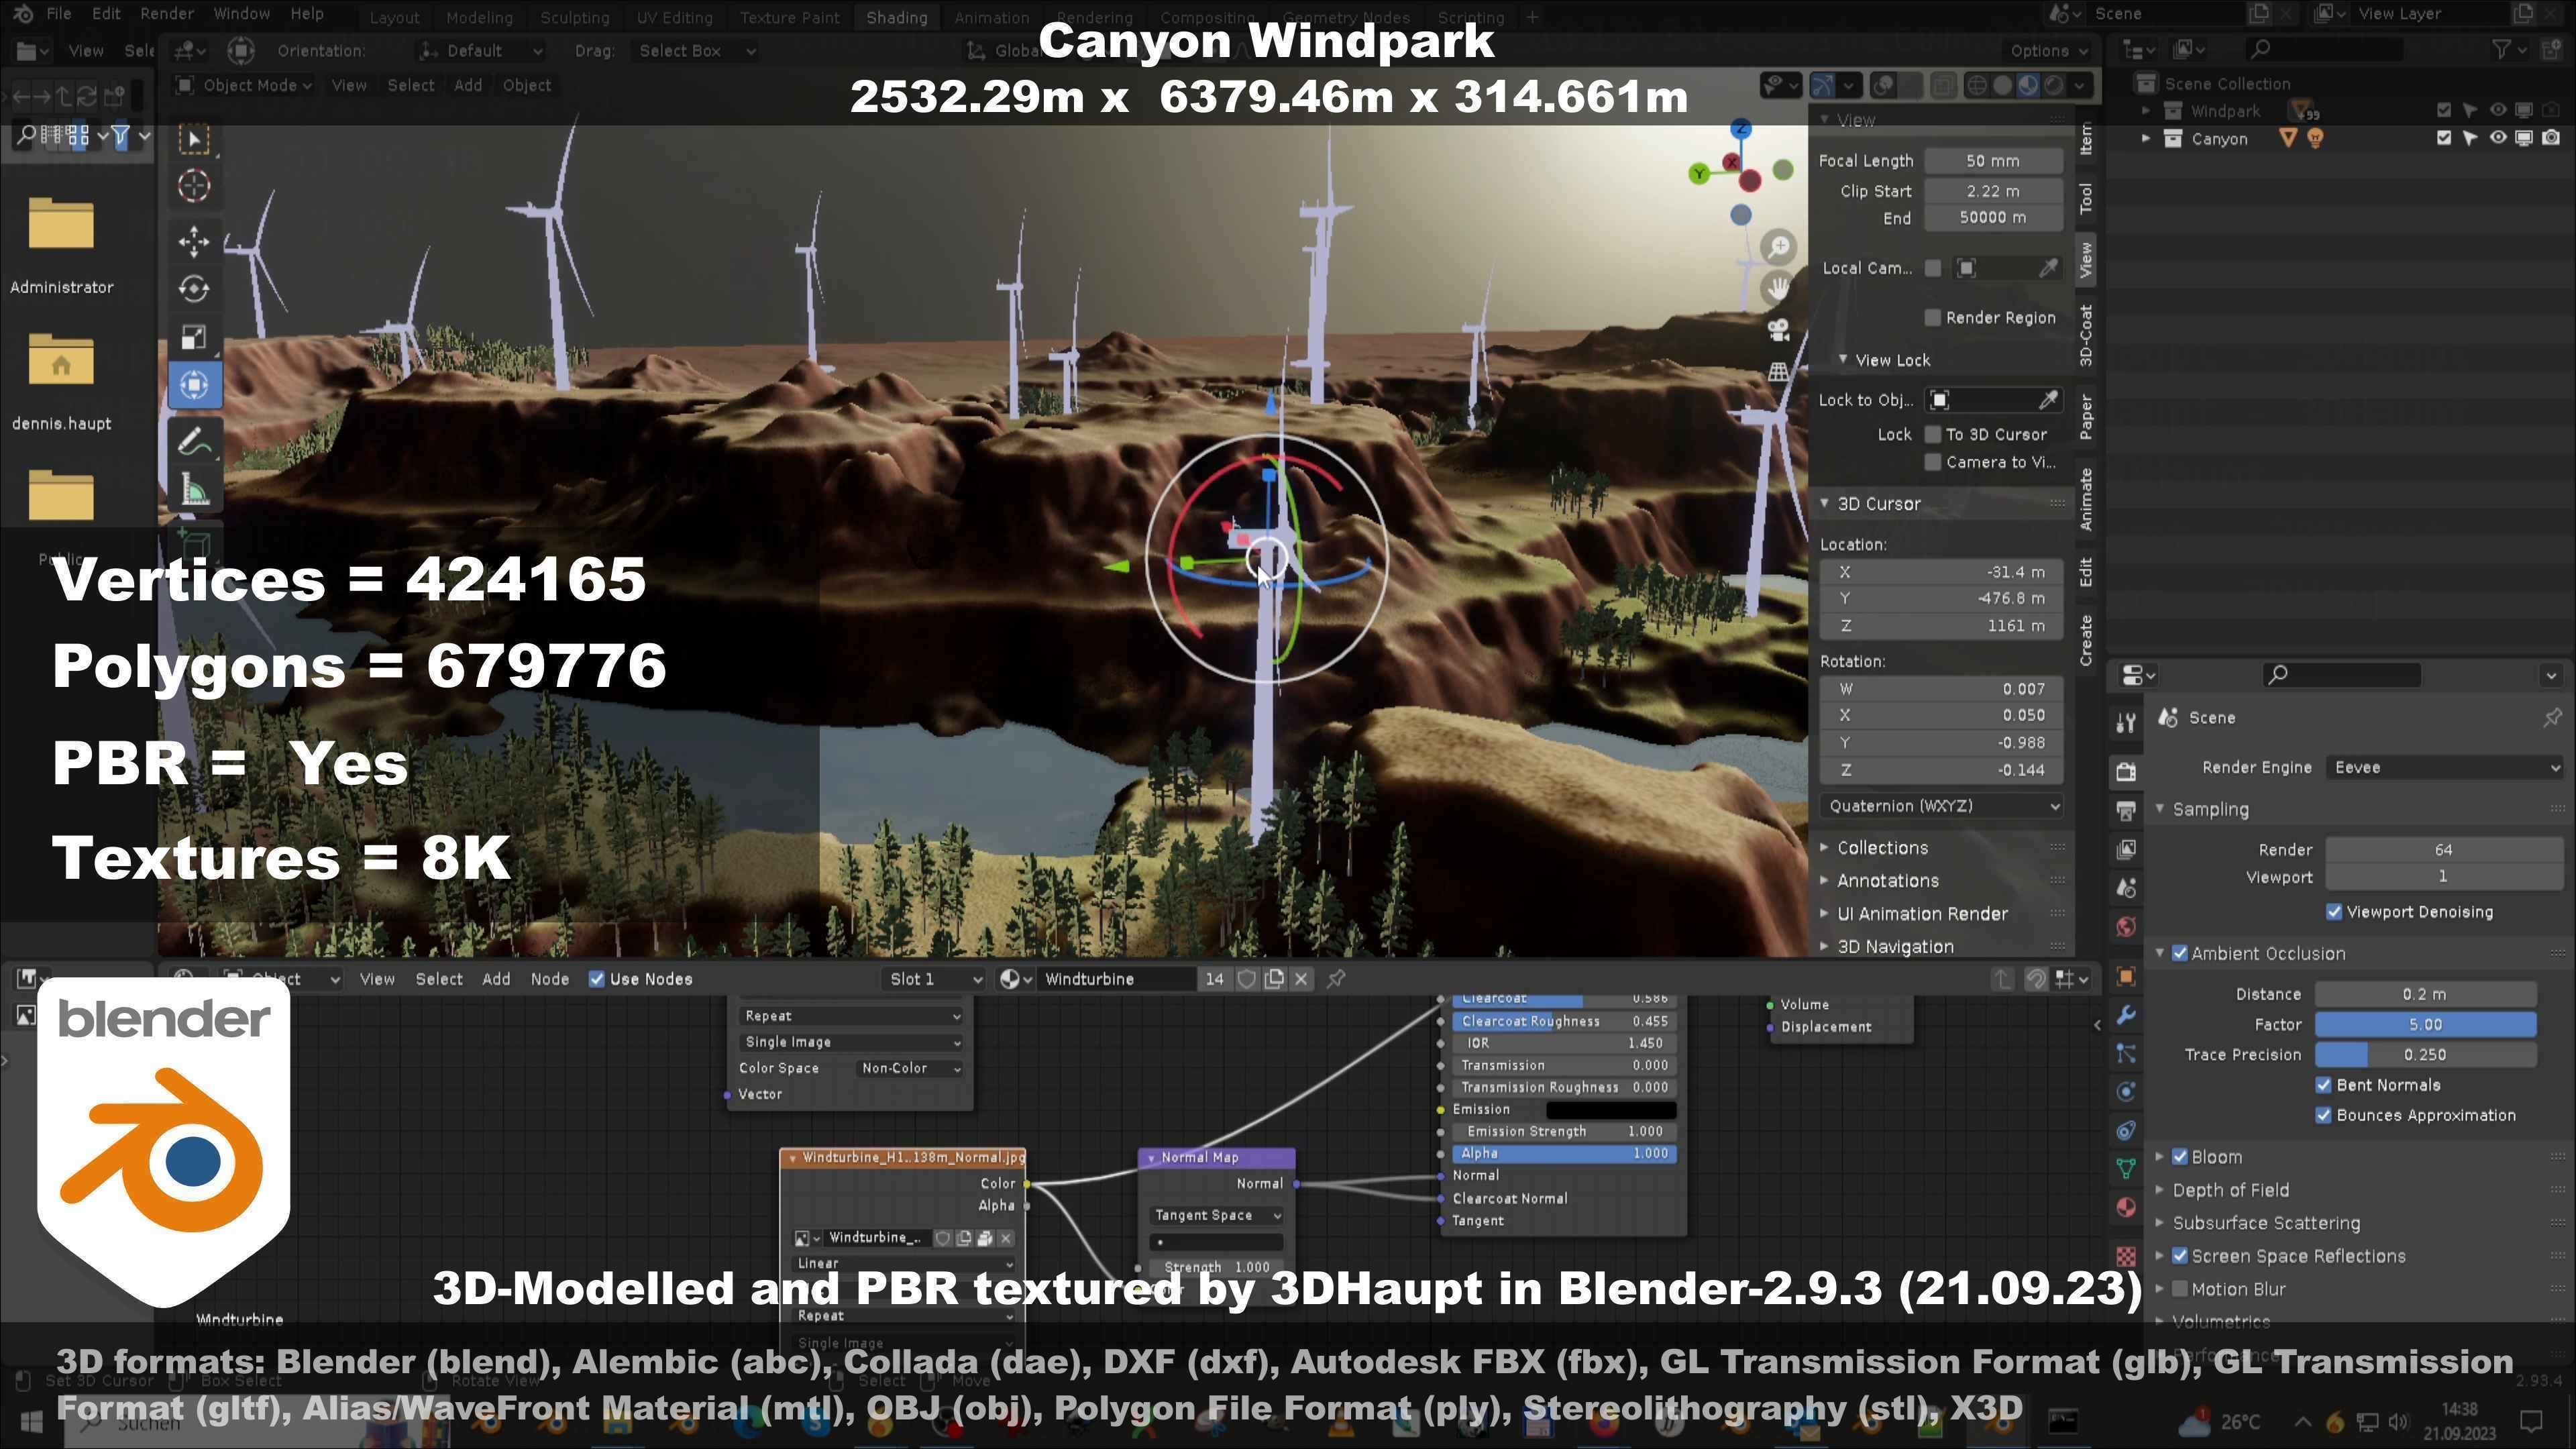Screen dimensions: 2576x1449
Task: Expand the Depth of Field panel
Action: click(x=2230, y=1190)
